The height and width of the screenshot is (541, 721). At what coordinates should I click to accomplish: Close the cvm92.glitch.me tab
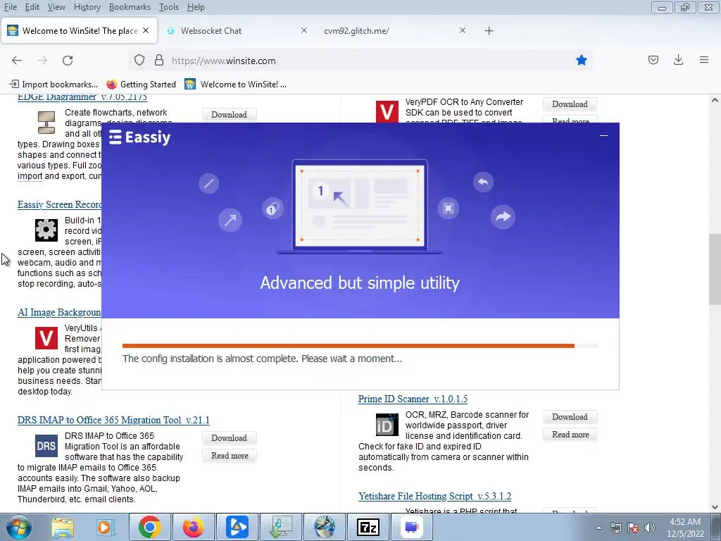pos(463,30)
